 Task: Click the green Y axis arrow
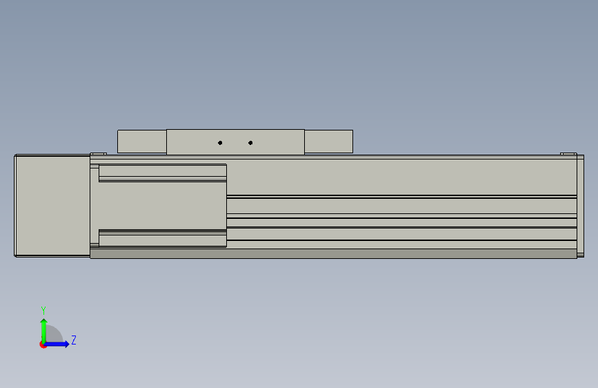pyautogui.click(x=44, y=330)
